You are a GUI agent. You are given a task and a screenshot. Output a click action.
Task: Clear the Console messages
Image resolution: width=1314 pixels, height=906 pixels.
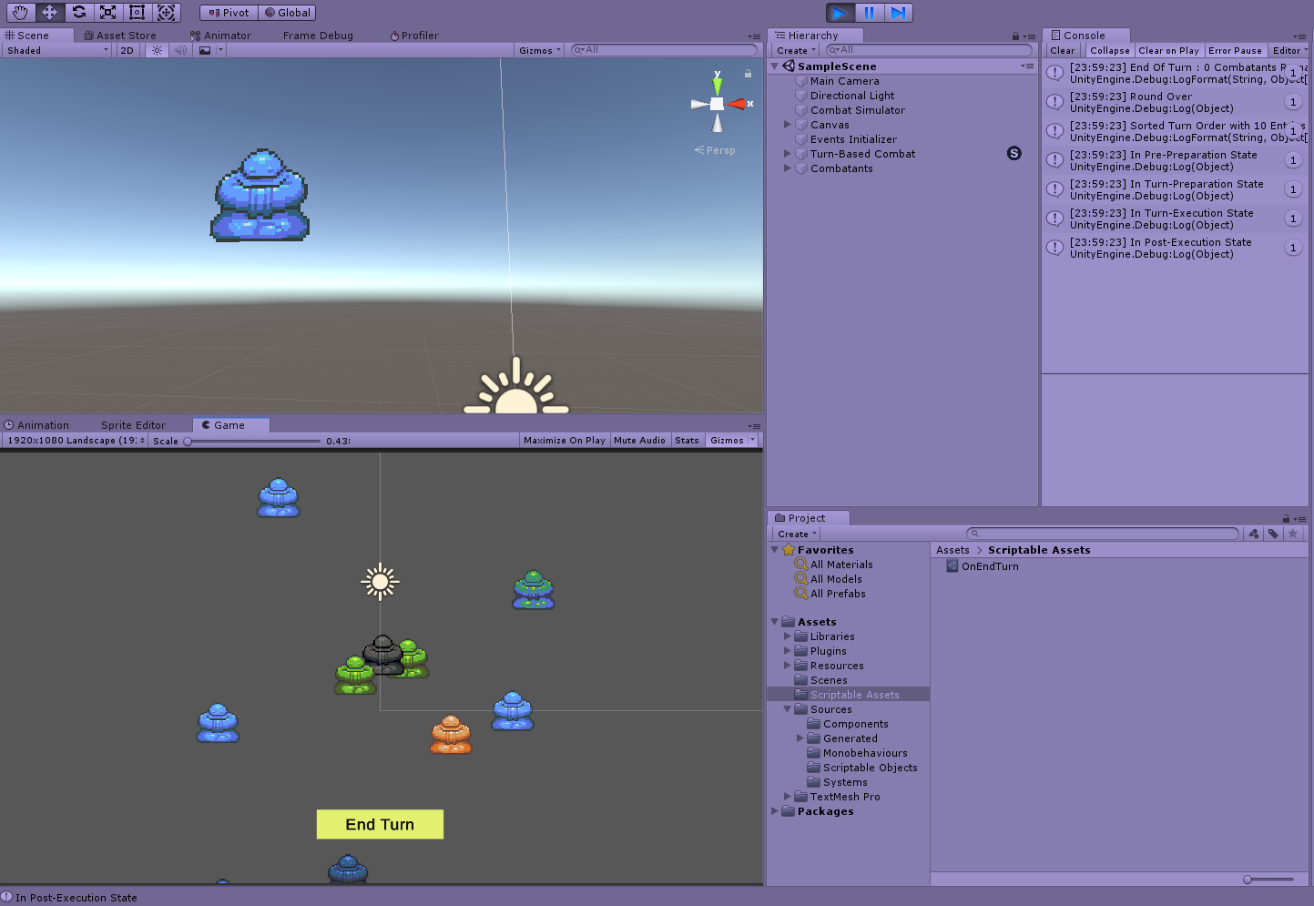[1062, 50]
